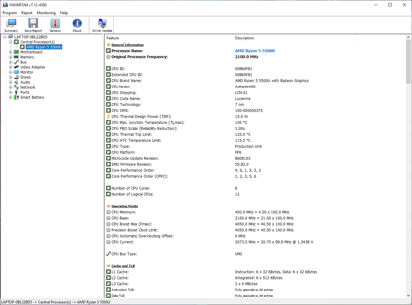Open the Program menu
This screenshot has height=305, width=412.
[x=10, y=13]
